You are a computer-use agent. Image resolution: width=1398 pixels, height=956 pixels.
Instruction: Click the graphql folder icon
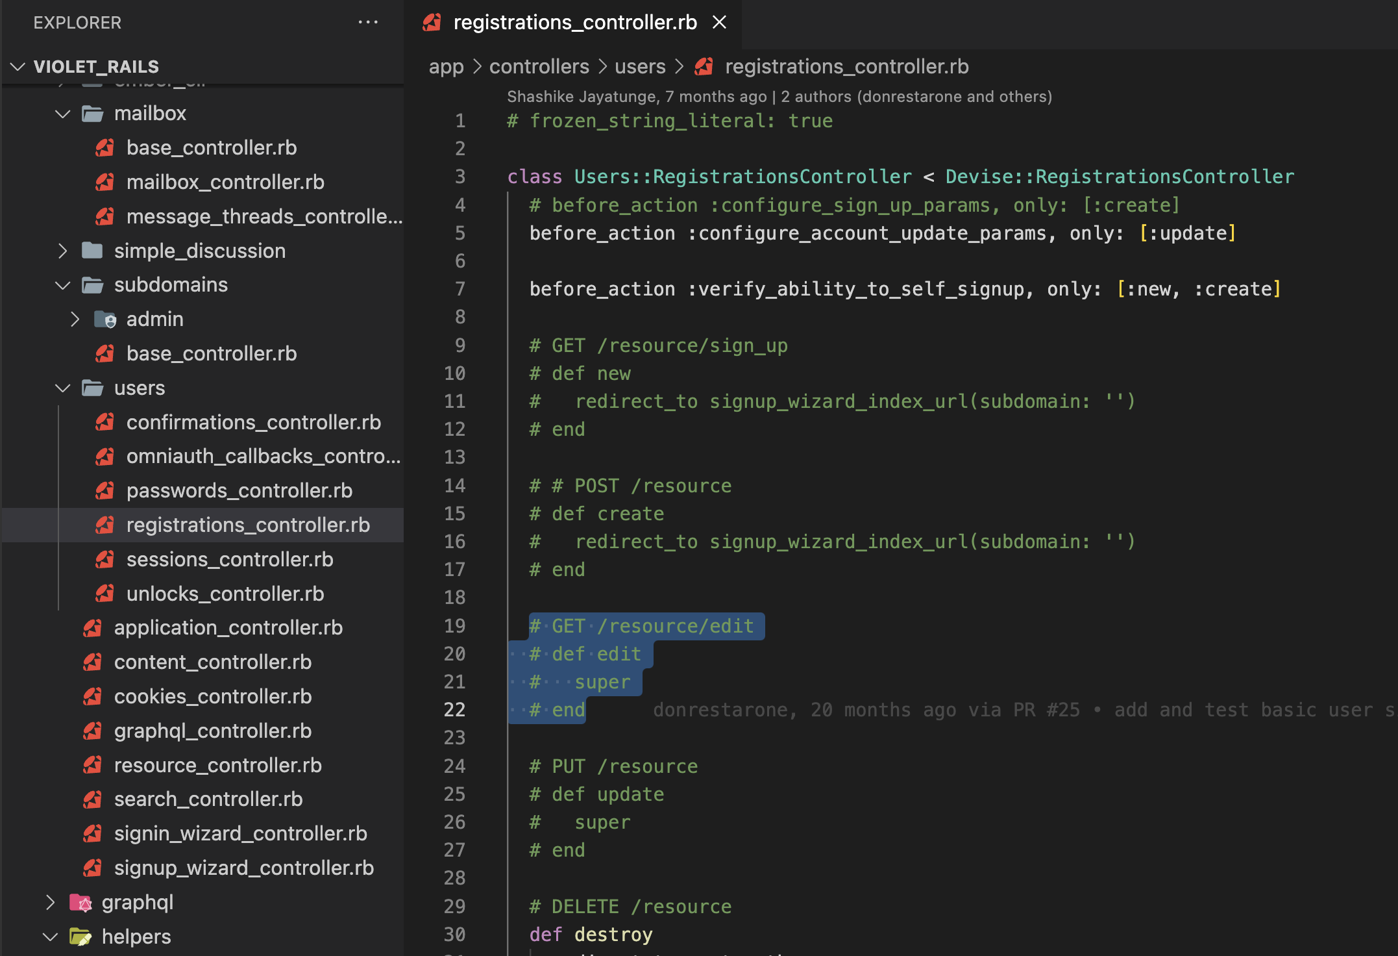[x=80, y=902]
